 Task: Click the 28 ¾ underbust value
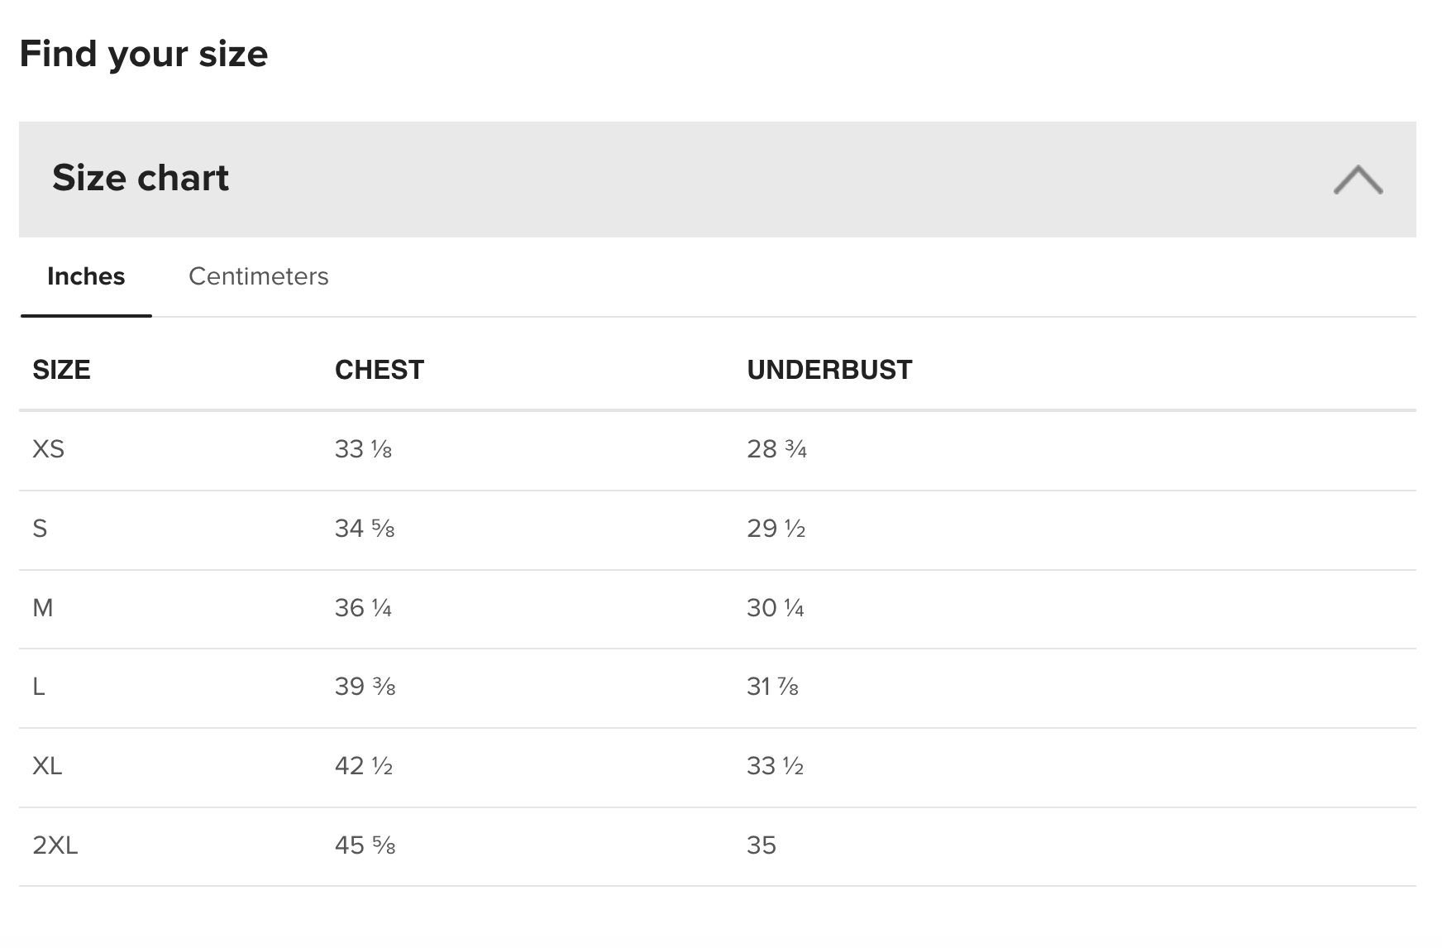tap(776, 449)
